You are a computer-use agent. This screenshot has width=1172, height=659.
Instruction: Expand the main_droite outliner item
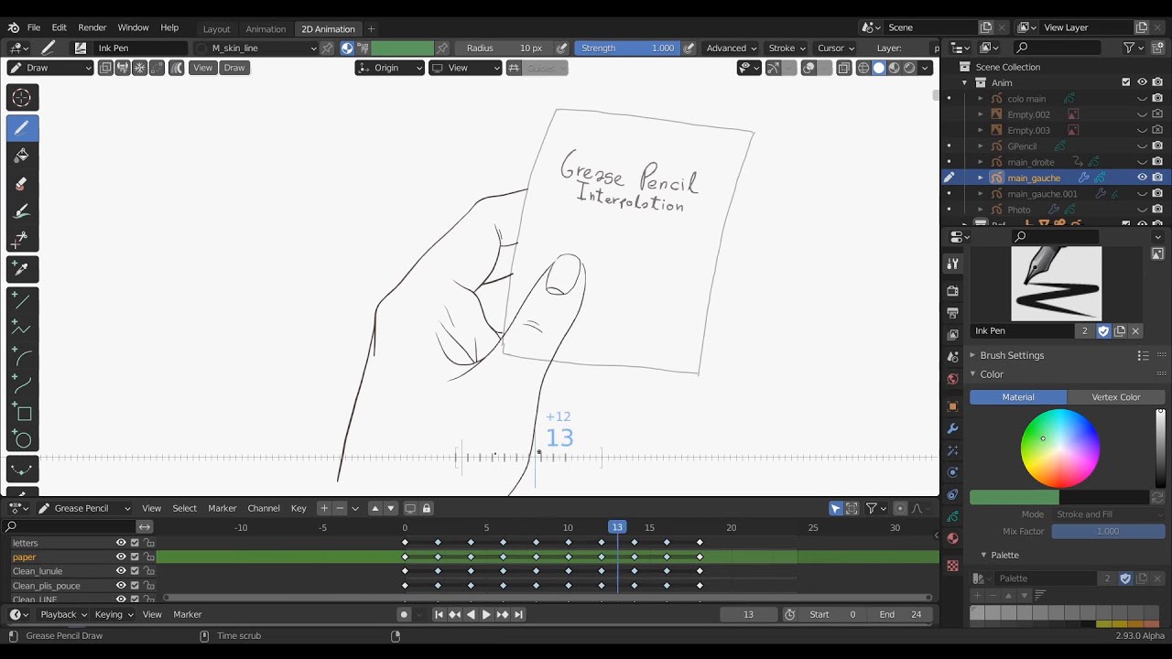981,162
